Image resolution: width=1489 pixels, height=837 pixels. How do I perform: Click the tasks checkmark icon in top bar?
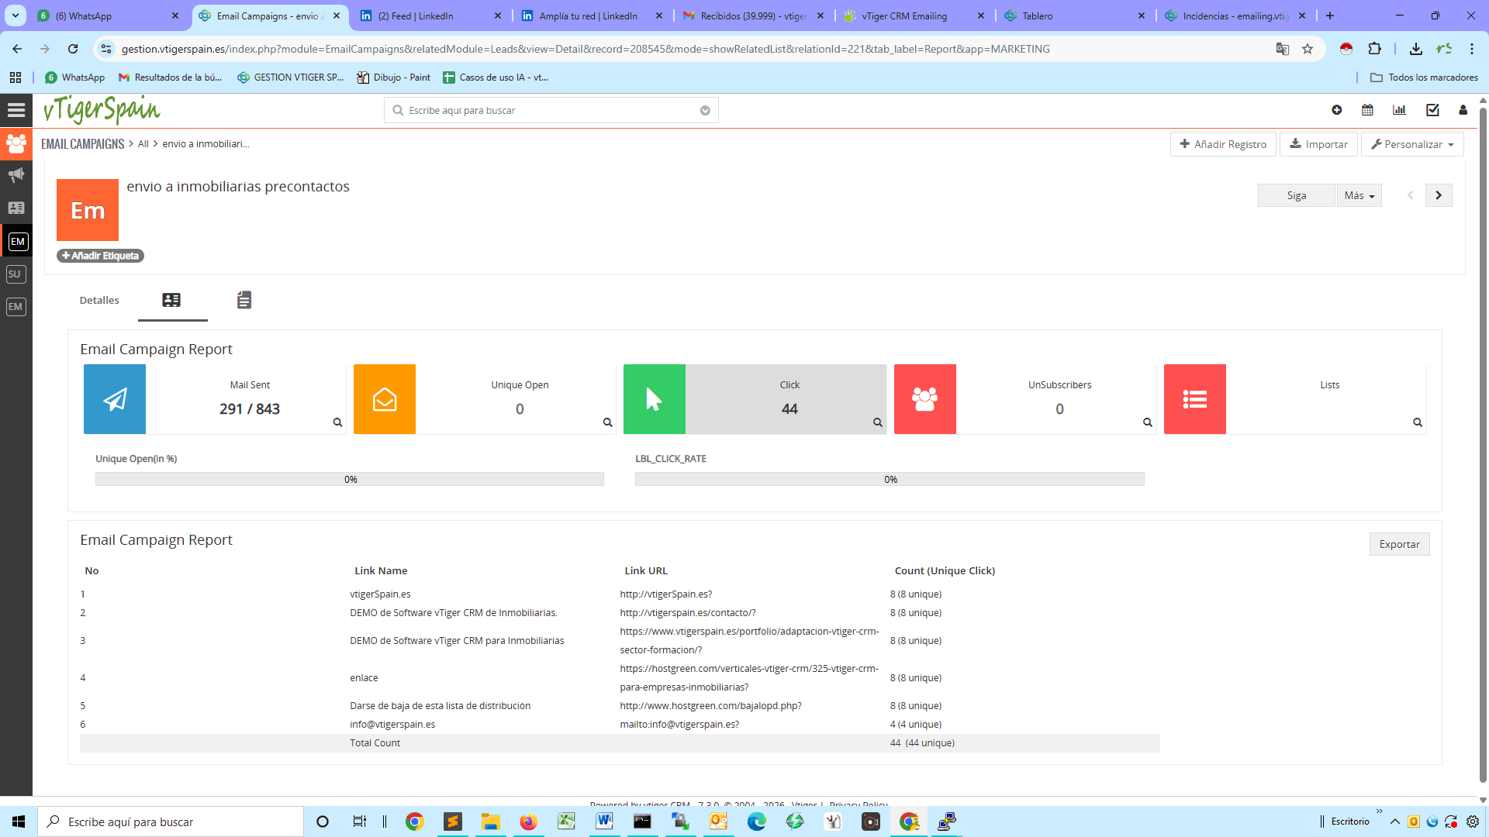[x=1432, y=110]
